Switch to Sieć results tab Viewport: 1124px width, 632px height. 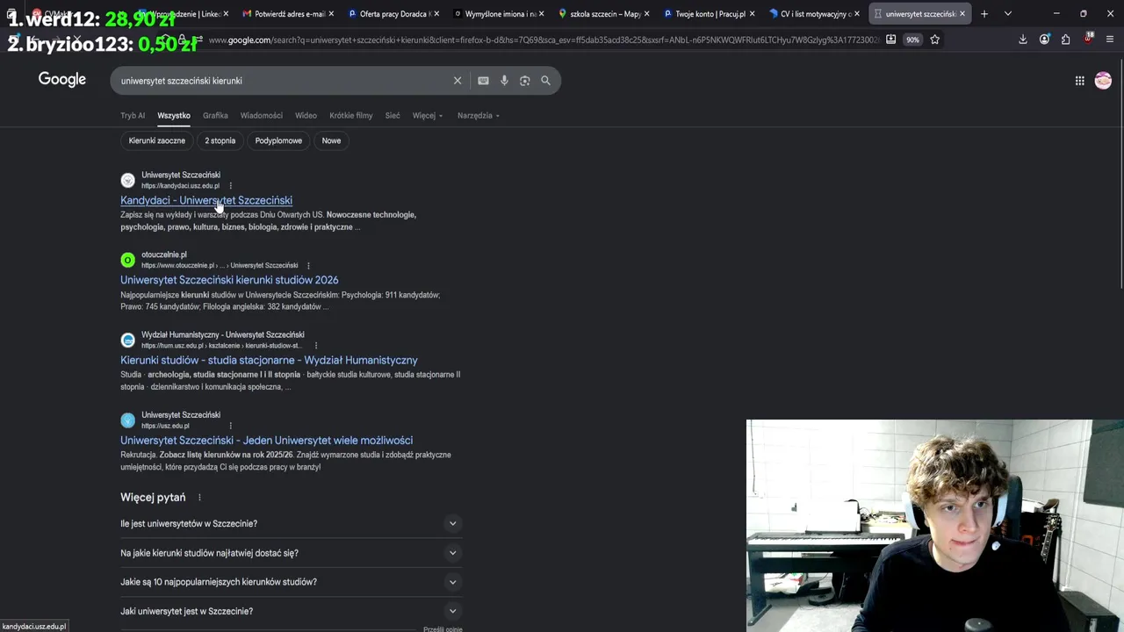(393, 116)
